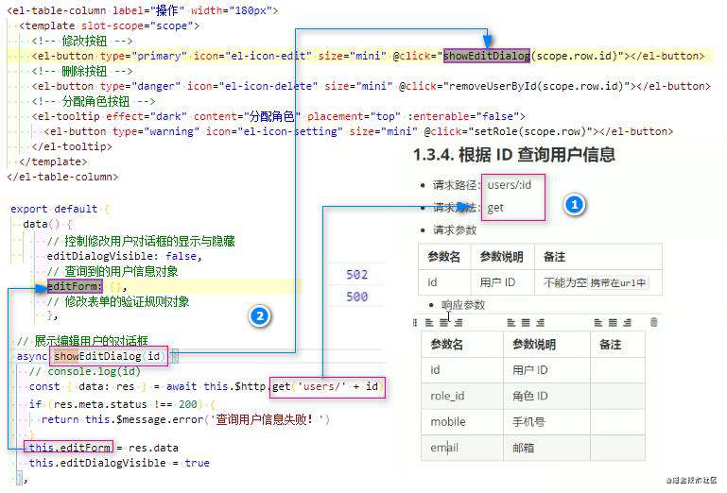Click the "// console.log(id)" comment line
This screenshot has width=727, height=493.
85,371
